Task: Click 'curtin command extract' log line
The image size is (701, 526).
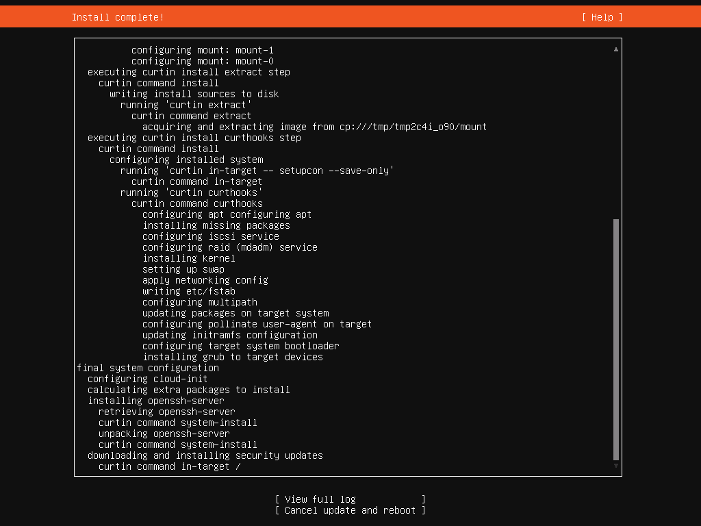Action: [x=192, y=116]
